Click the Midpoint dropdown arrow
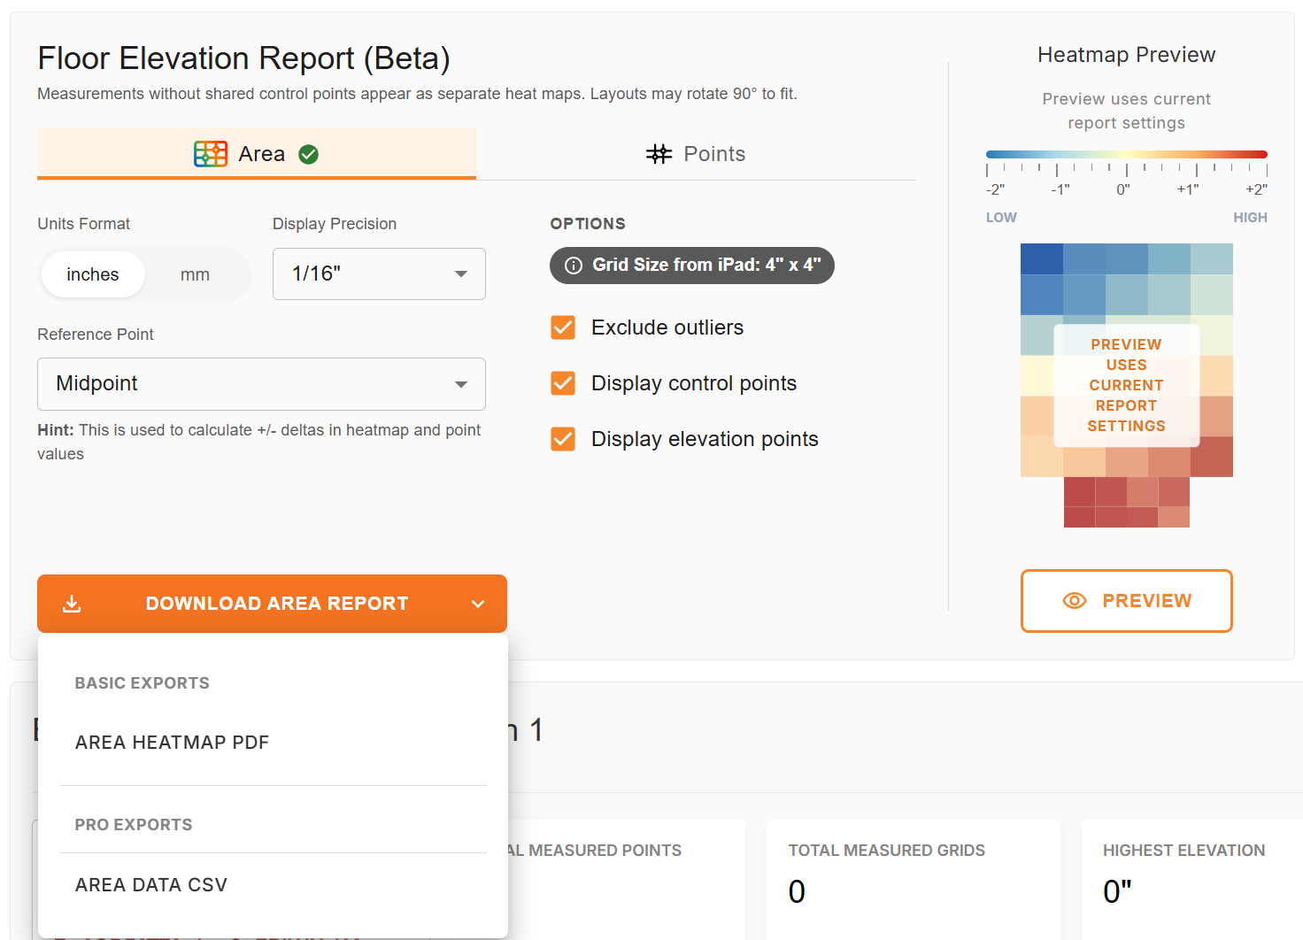Image resolution: width=1303 pixels, height=940 pixels. [460, 384]
